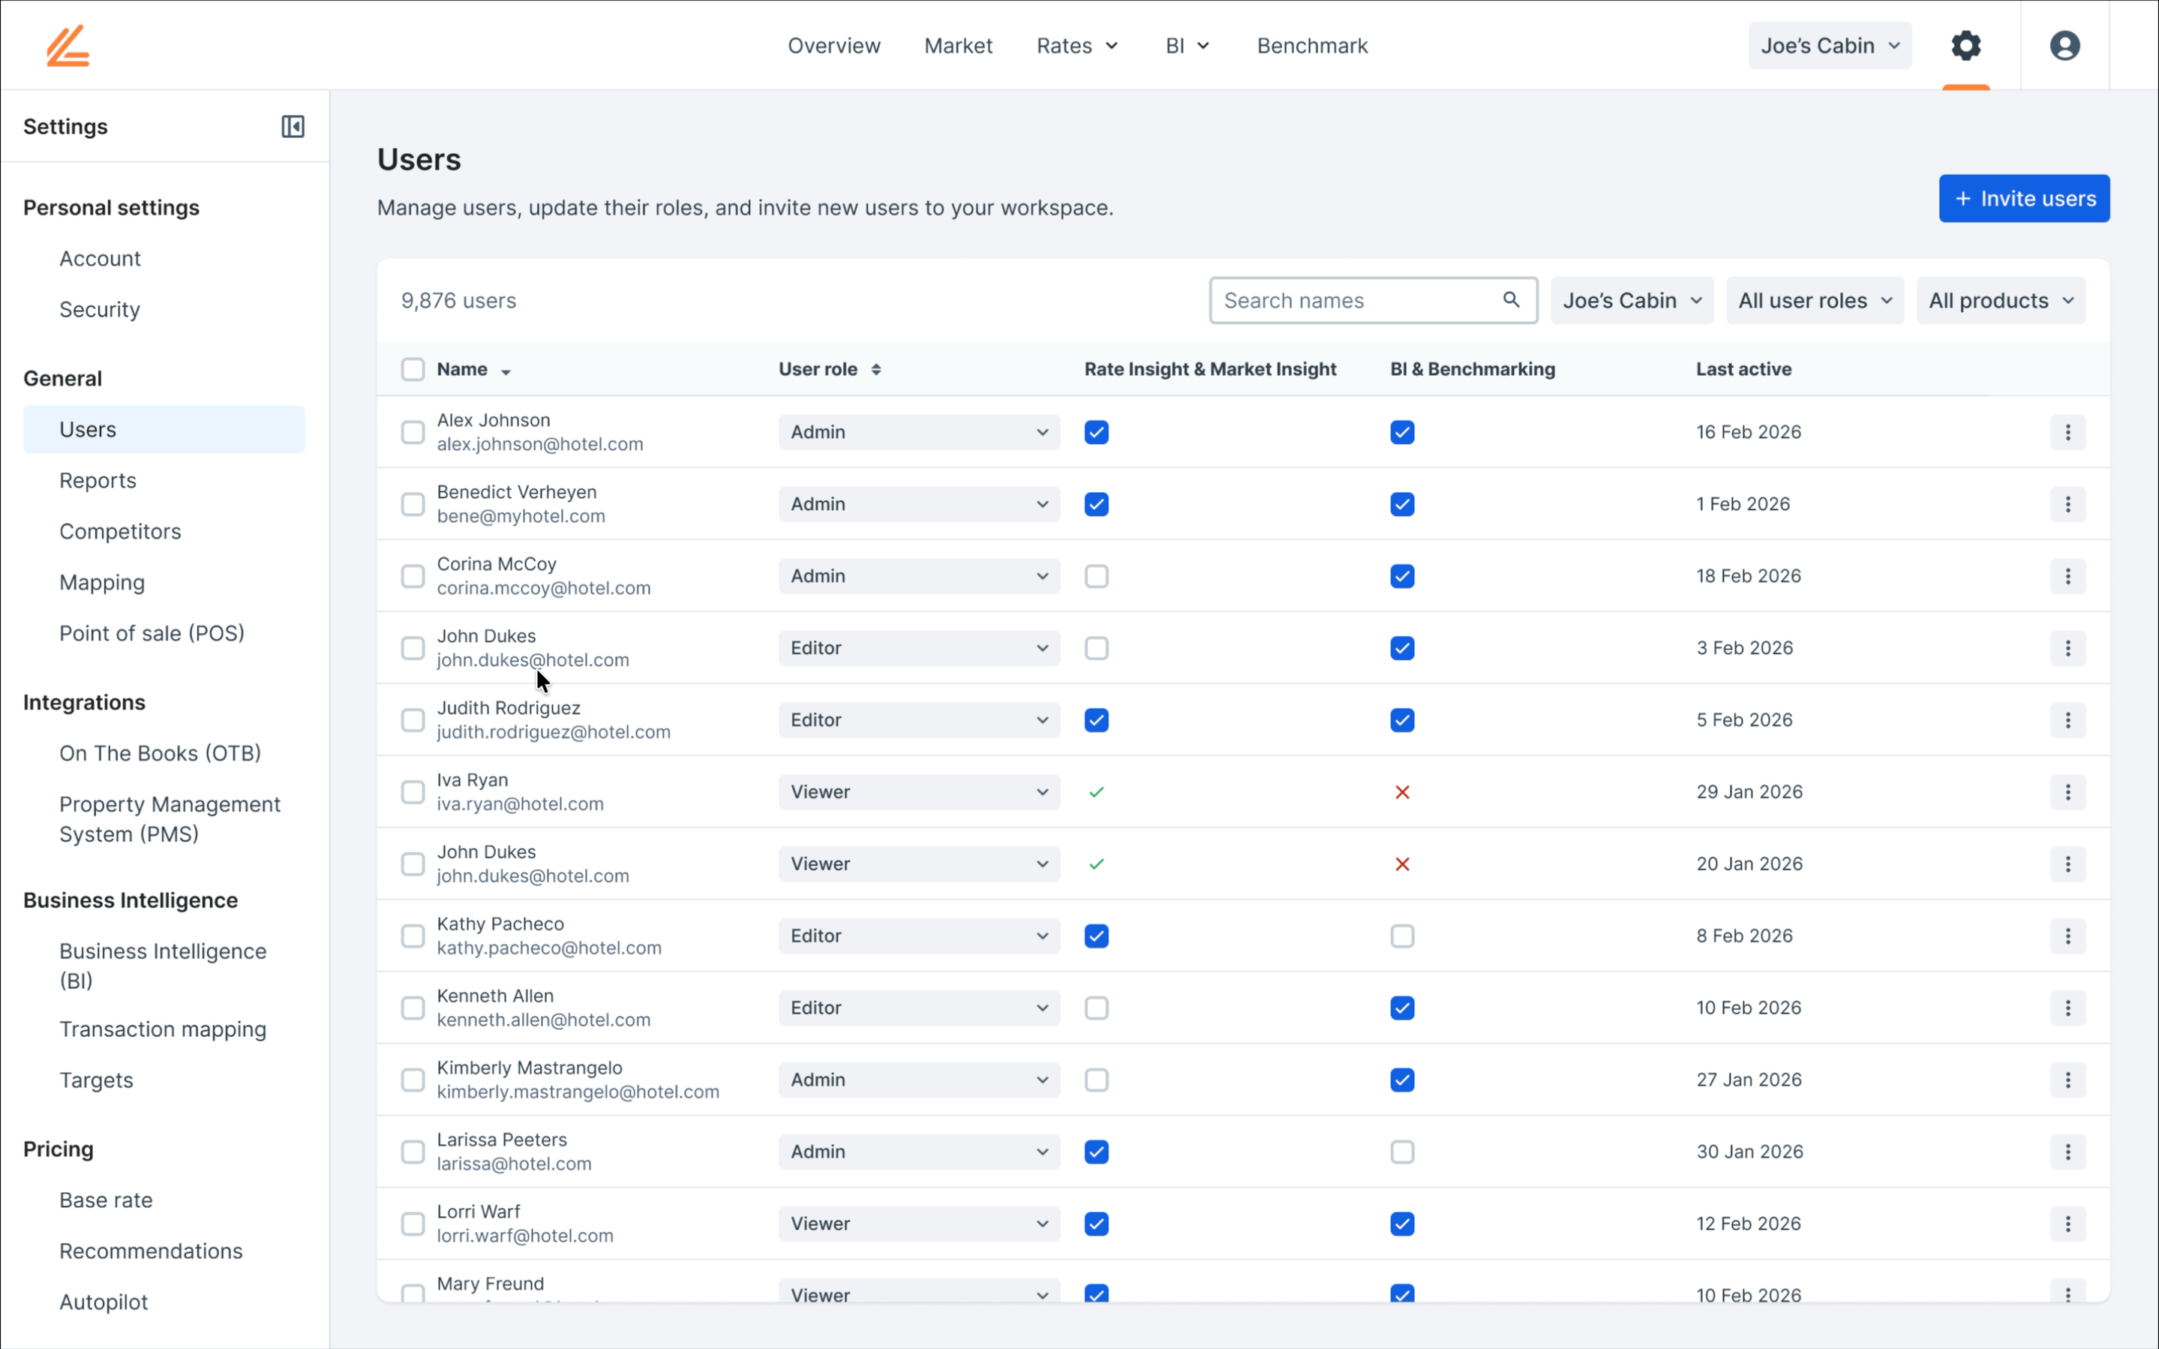Open more options for Alex Johnson row
Screen dimensions: 2159x1349
[2067, 433]
